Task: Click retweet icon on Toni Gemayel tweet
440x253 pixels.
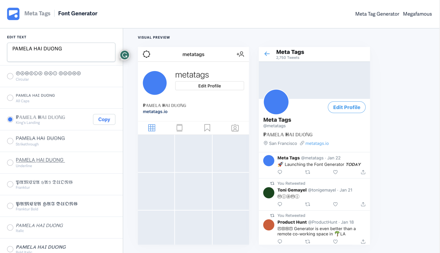Action: [x=308, y=204]
